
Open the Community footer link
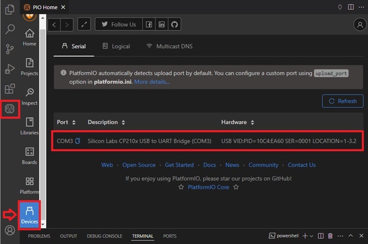(263, 165)
